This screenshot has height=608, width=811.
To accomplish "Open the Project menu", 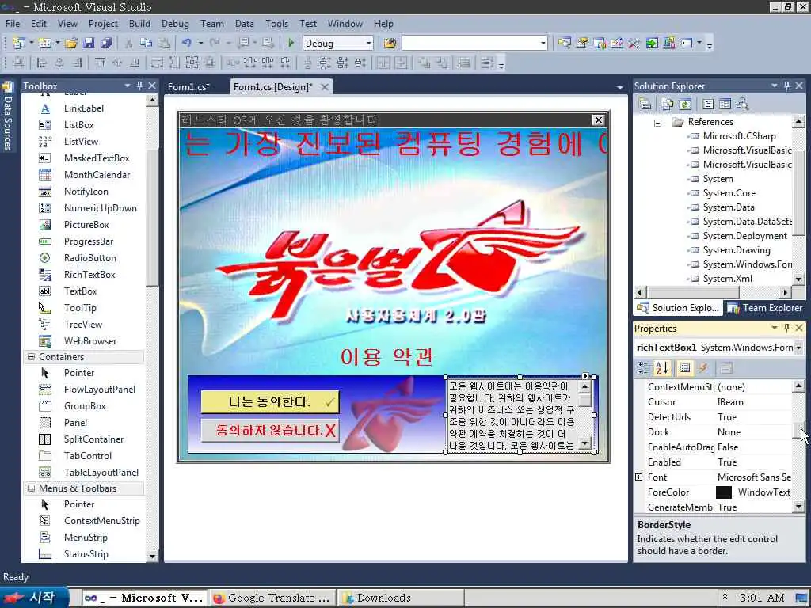I will coord(103,24).
